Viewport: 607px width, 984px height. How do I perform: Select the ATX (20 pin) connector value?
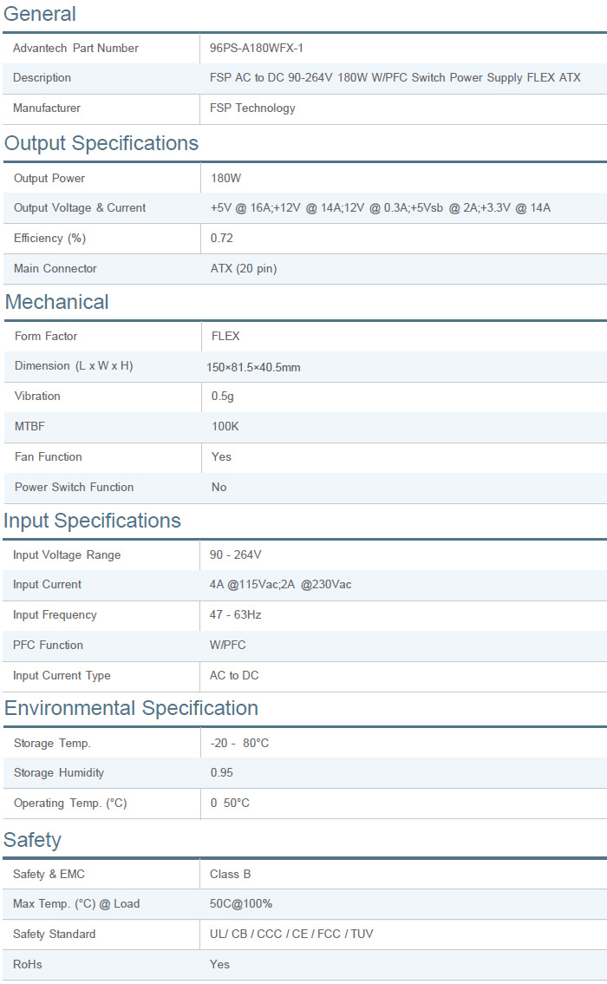[x=244, y=268]
